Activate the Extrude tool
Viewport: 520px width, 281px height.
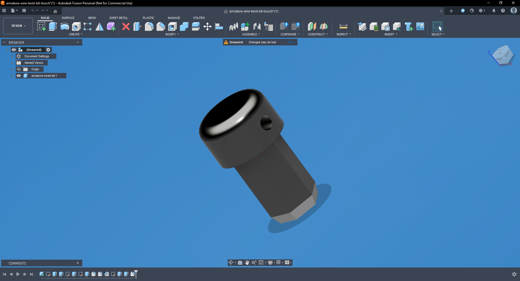(52, 26)
